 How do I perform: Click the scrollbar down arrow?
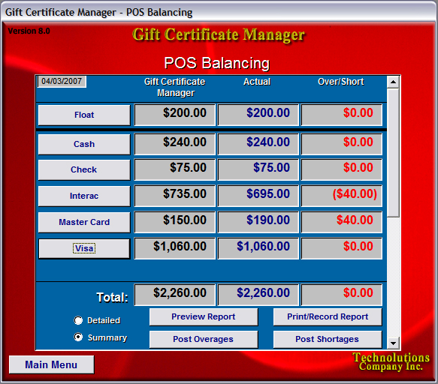pos(394,343)
